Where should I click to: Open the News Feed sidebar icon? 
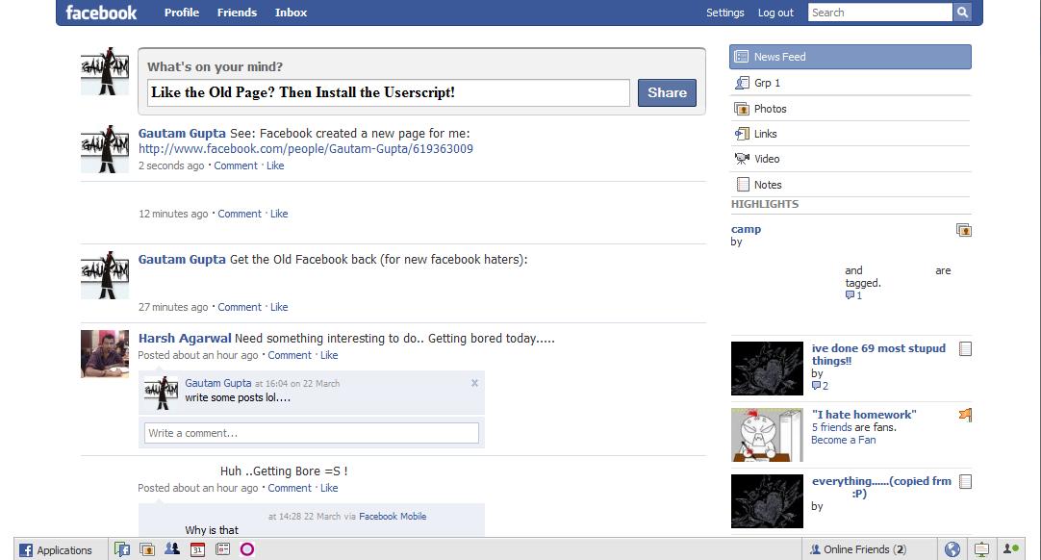(741, 56)
